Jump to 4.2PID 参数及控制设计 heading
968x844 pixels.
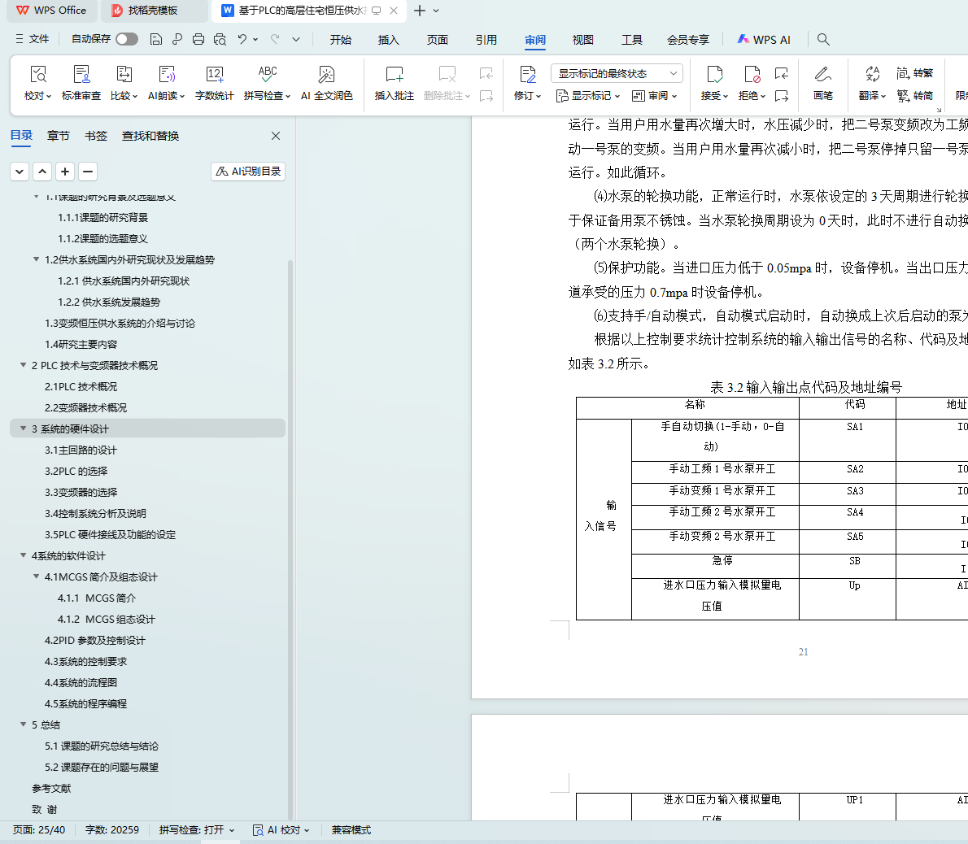(x=95, y=641)
